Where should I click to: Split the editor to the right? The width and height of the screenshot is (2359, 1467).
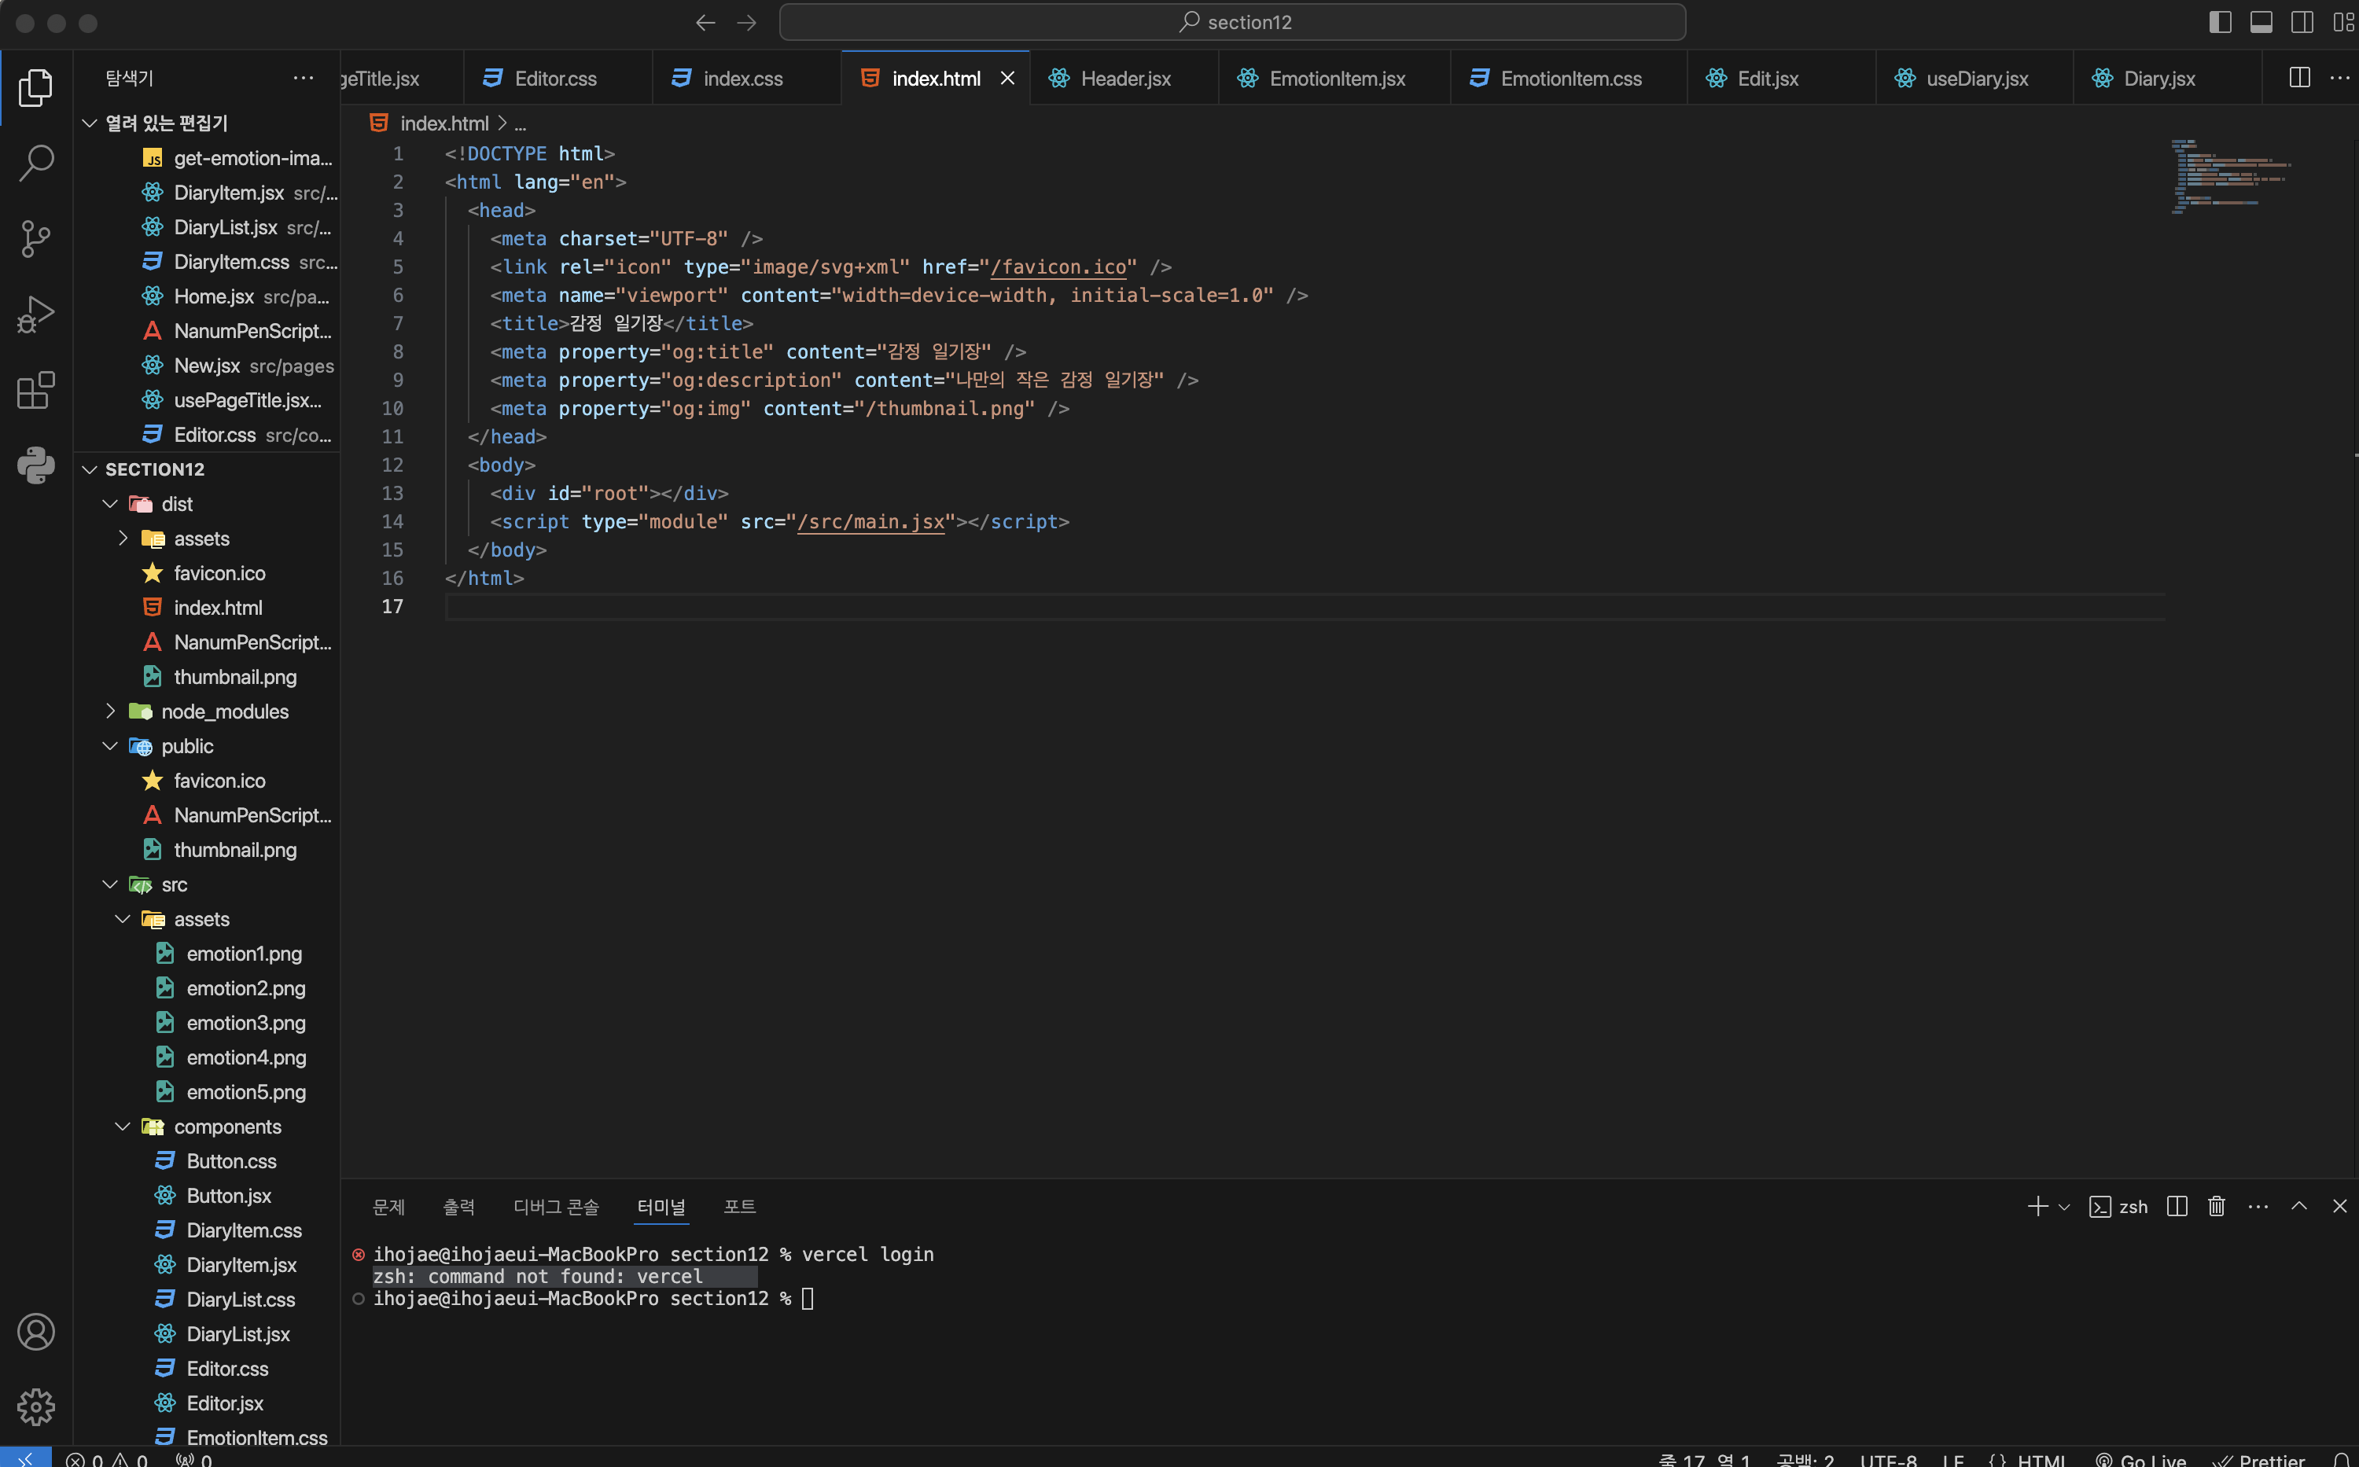pyautogui.click(x=2298, y=78)
